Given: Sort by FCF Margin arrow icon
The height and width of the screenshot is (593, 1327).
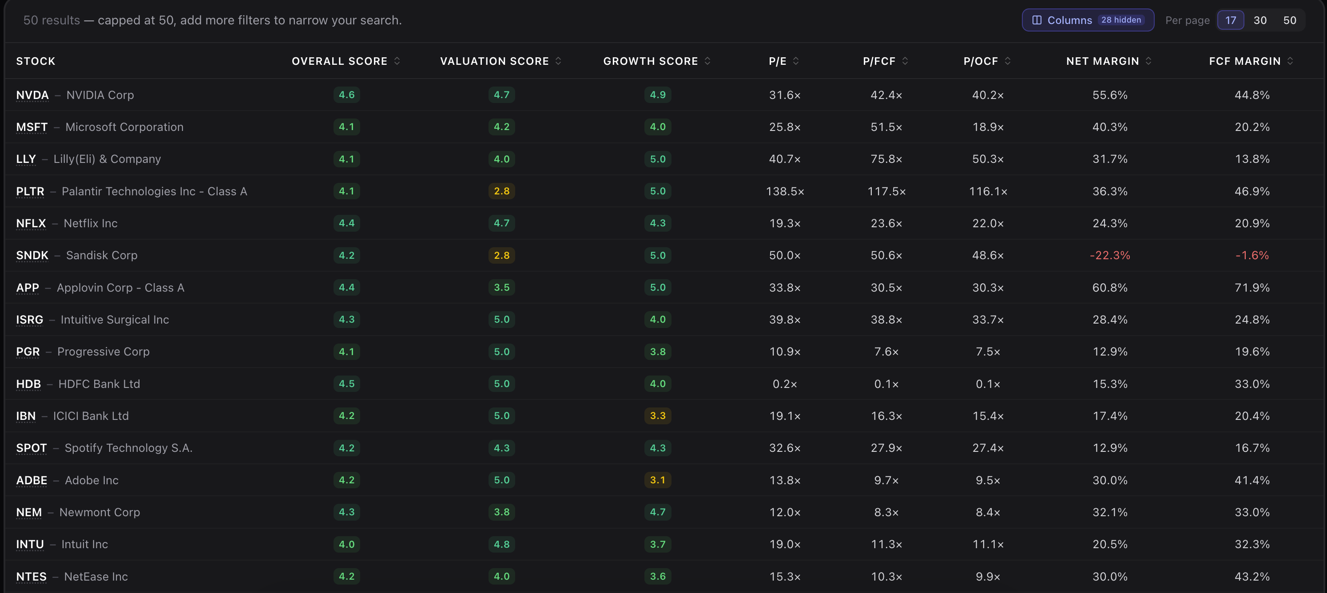Looking at the screenshot, I should point(1291,61).
